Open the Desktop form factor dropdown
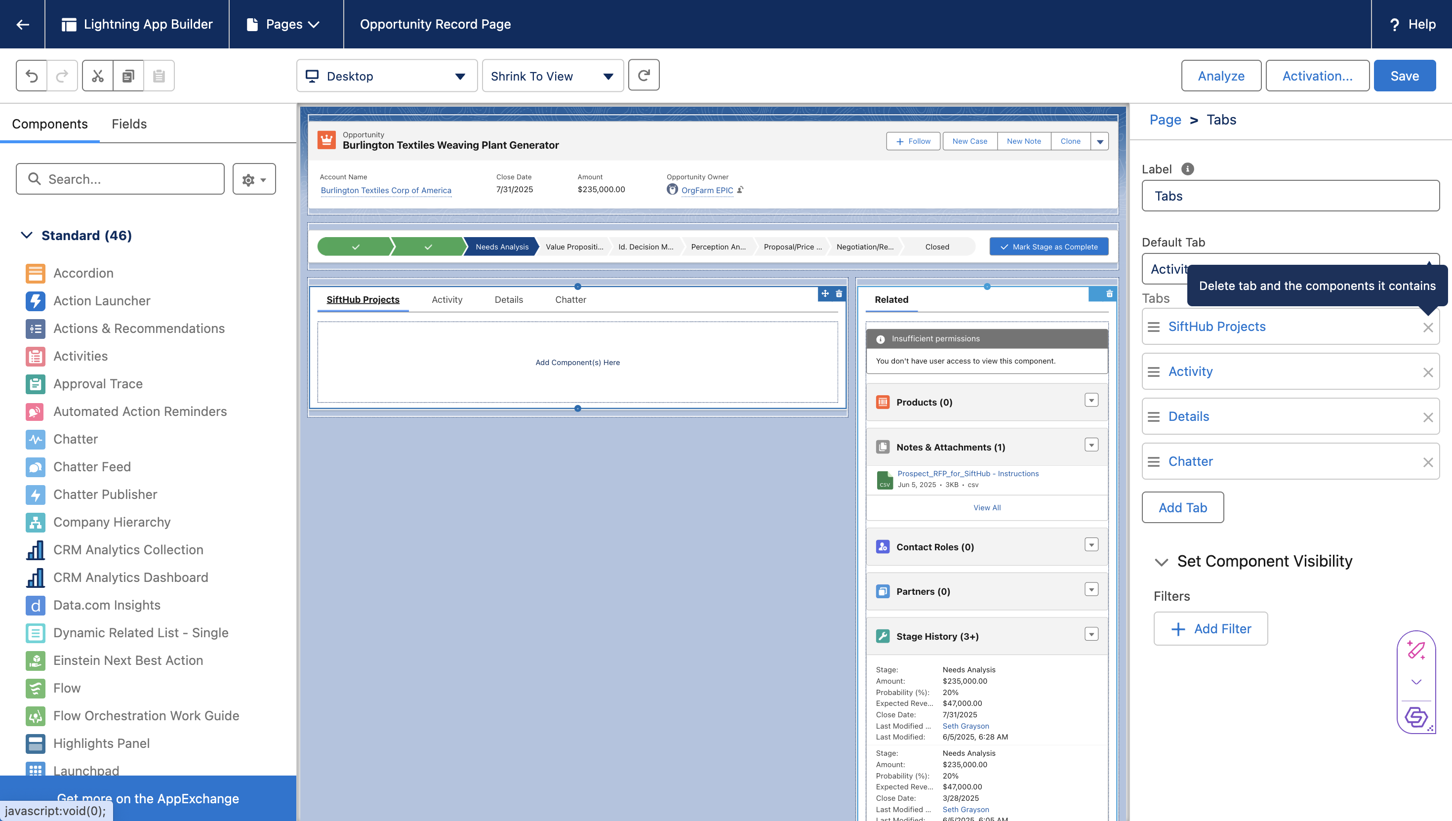 pos(387,76)
